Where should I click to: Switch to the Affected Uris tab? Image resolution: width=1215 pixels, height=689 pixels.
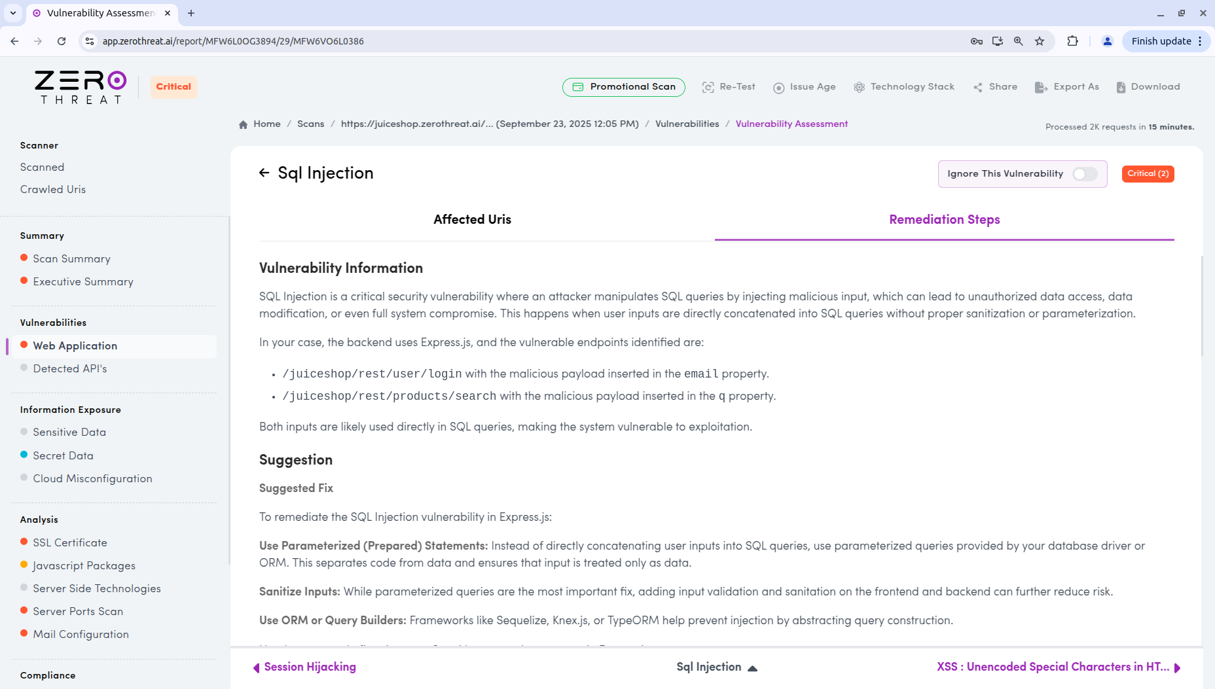472,219
